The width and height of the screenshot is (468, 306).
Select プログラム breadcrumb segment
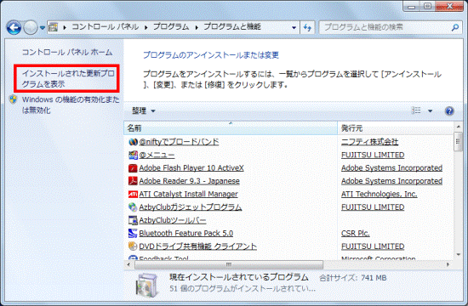click(x=171, y=27)
